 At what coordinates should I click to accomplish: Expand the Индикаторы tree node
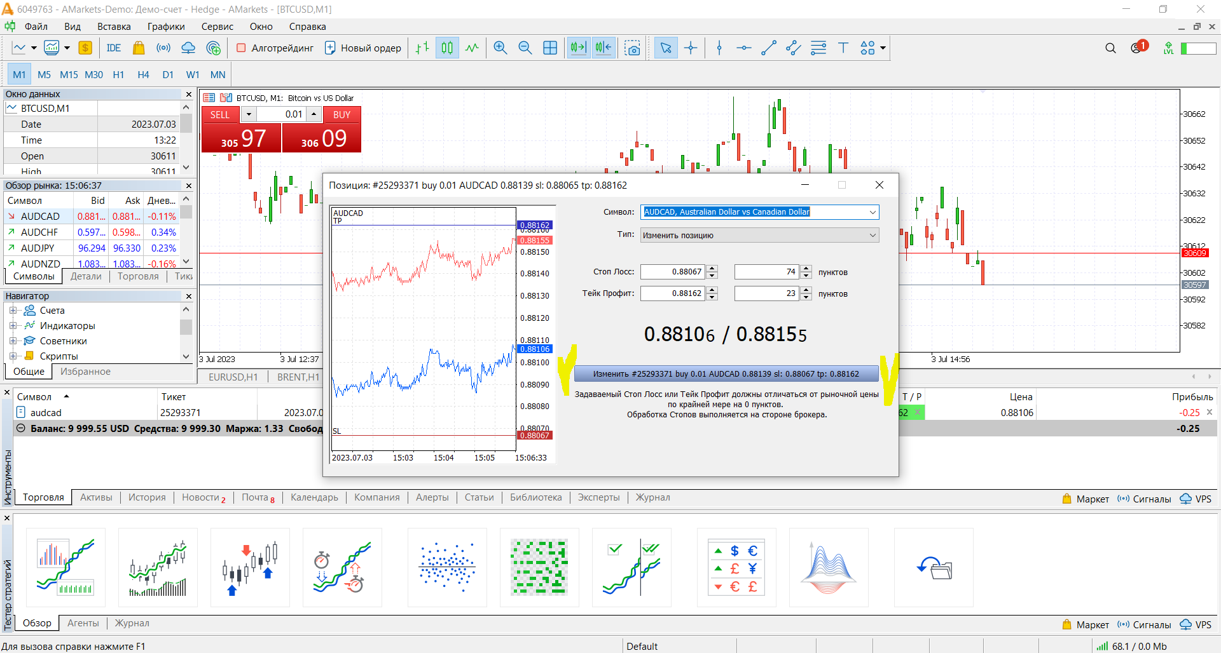click(x=12, y=326)
